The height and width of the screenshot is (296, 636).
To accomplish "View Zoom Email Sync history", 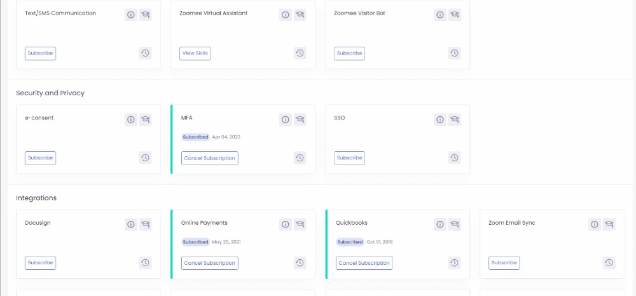I will tap(609, 262).
